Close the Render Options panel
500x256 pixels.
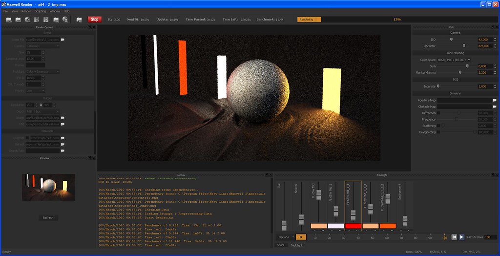pos(94,27)
